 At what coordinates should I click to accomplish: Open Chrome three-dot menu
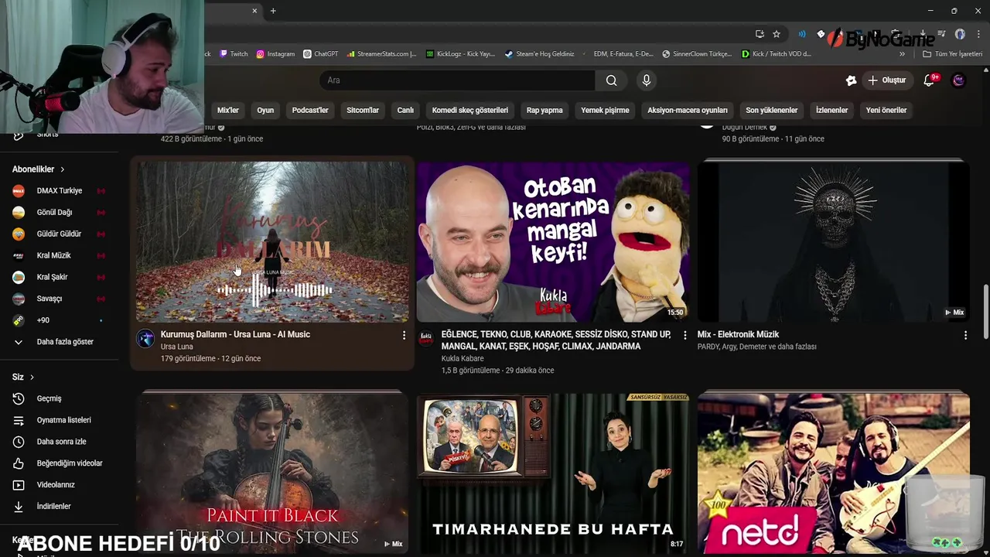pos(978,34)
